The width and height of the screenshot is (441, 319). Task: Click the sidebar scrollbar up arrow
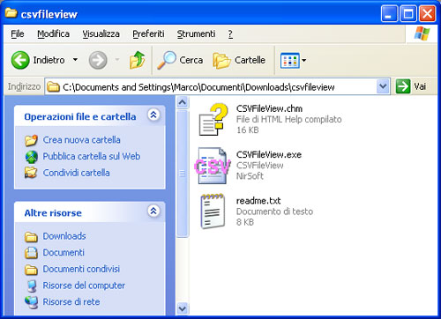[183, 102]
